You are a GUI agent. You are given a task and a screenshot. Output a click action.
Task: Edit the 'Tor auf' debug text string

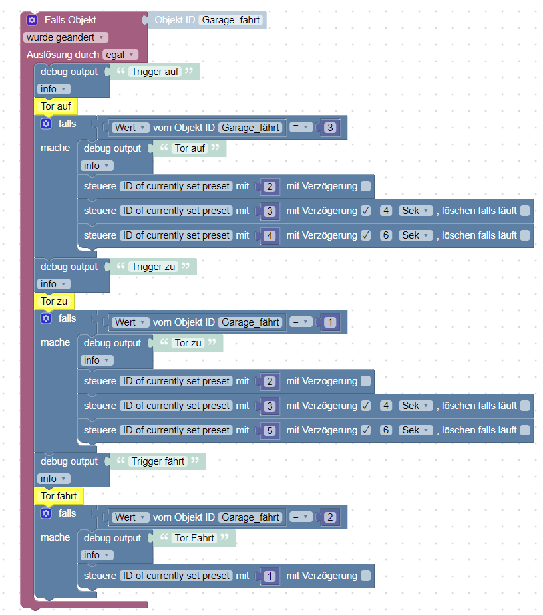(x=190, y=149)
